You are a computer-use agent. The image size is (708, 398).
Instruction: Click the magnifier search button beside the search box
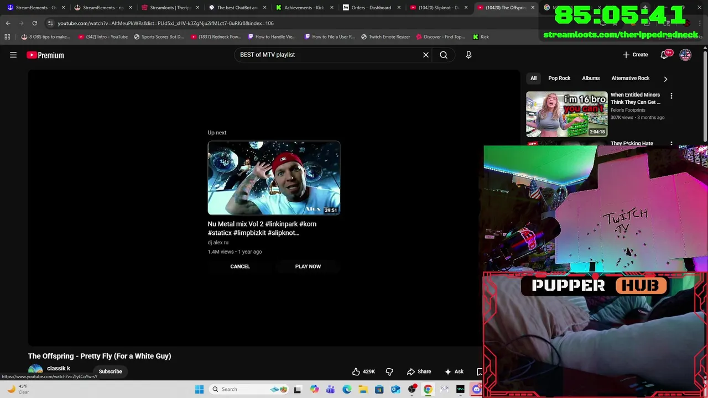[x=444, y=55]
